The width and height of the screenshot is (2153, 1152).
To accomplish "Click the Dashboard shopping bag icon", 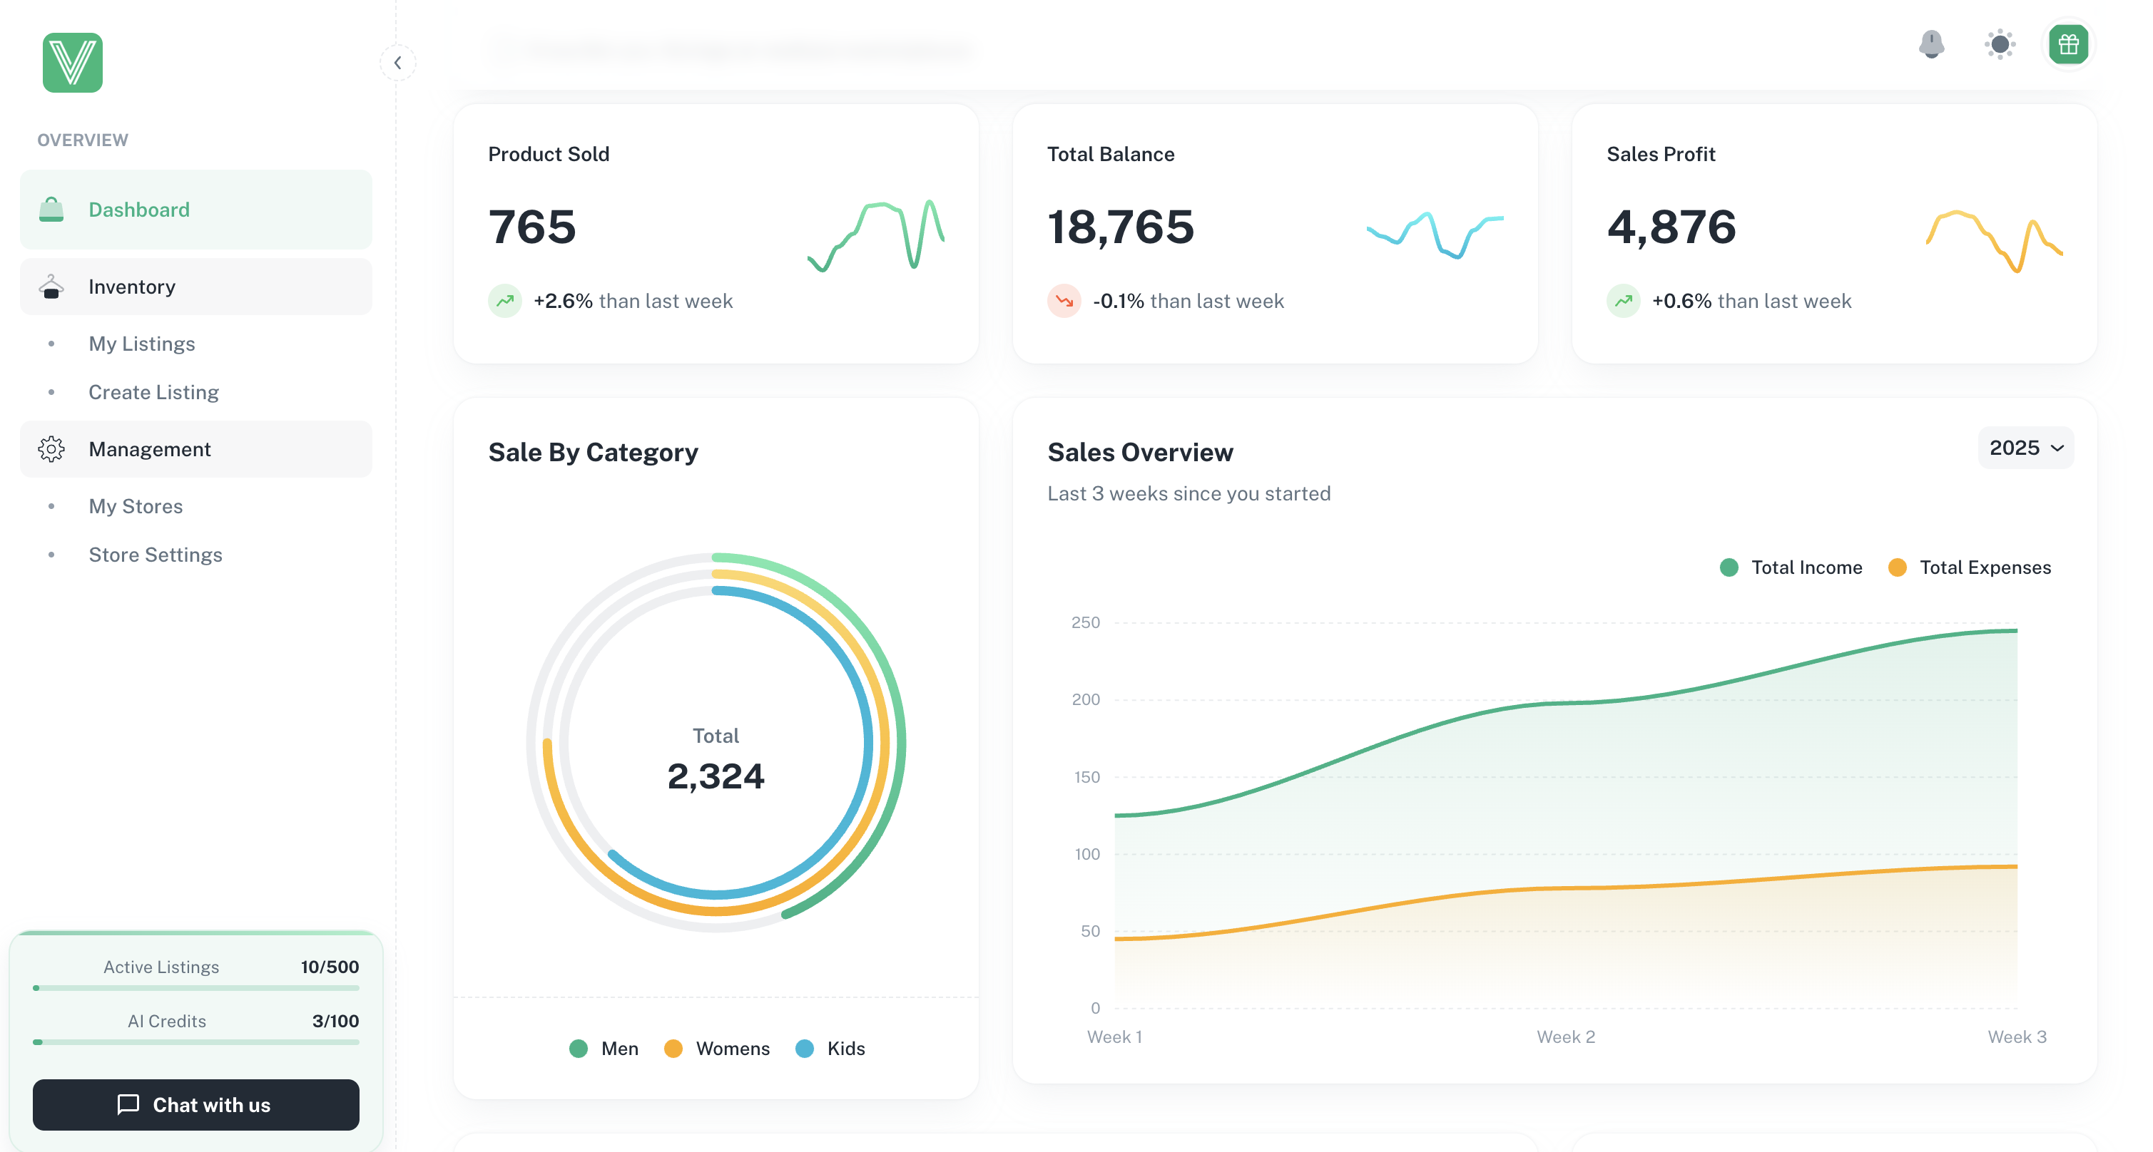I will 51,210.
